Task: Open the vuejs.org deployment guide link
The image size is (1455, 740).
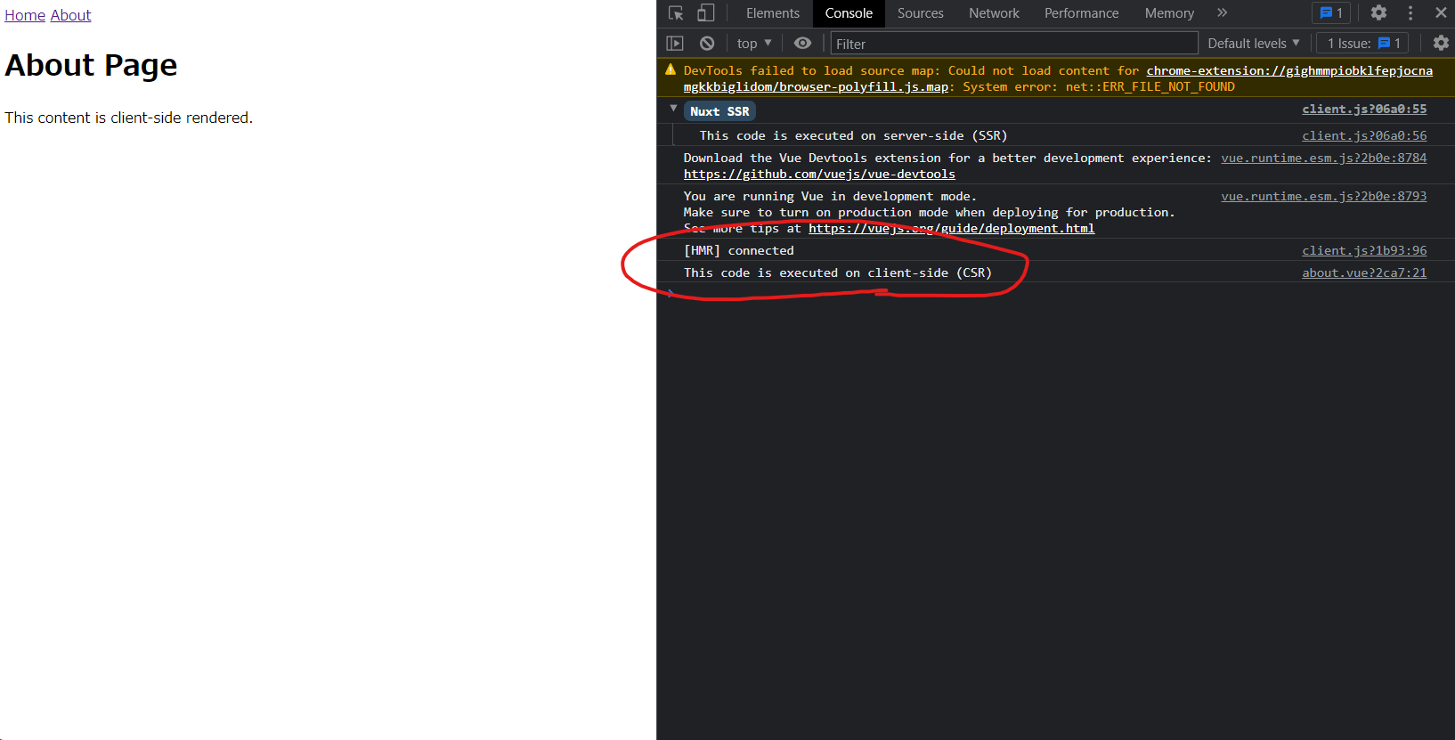Action: pyautogui.click(x=951, y=228)
